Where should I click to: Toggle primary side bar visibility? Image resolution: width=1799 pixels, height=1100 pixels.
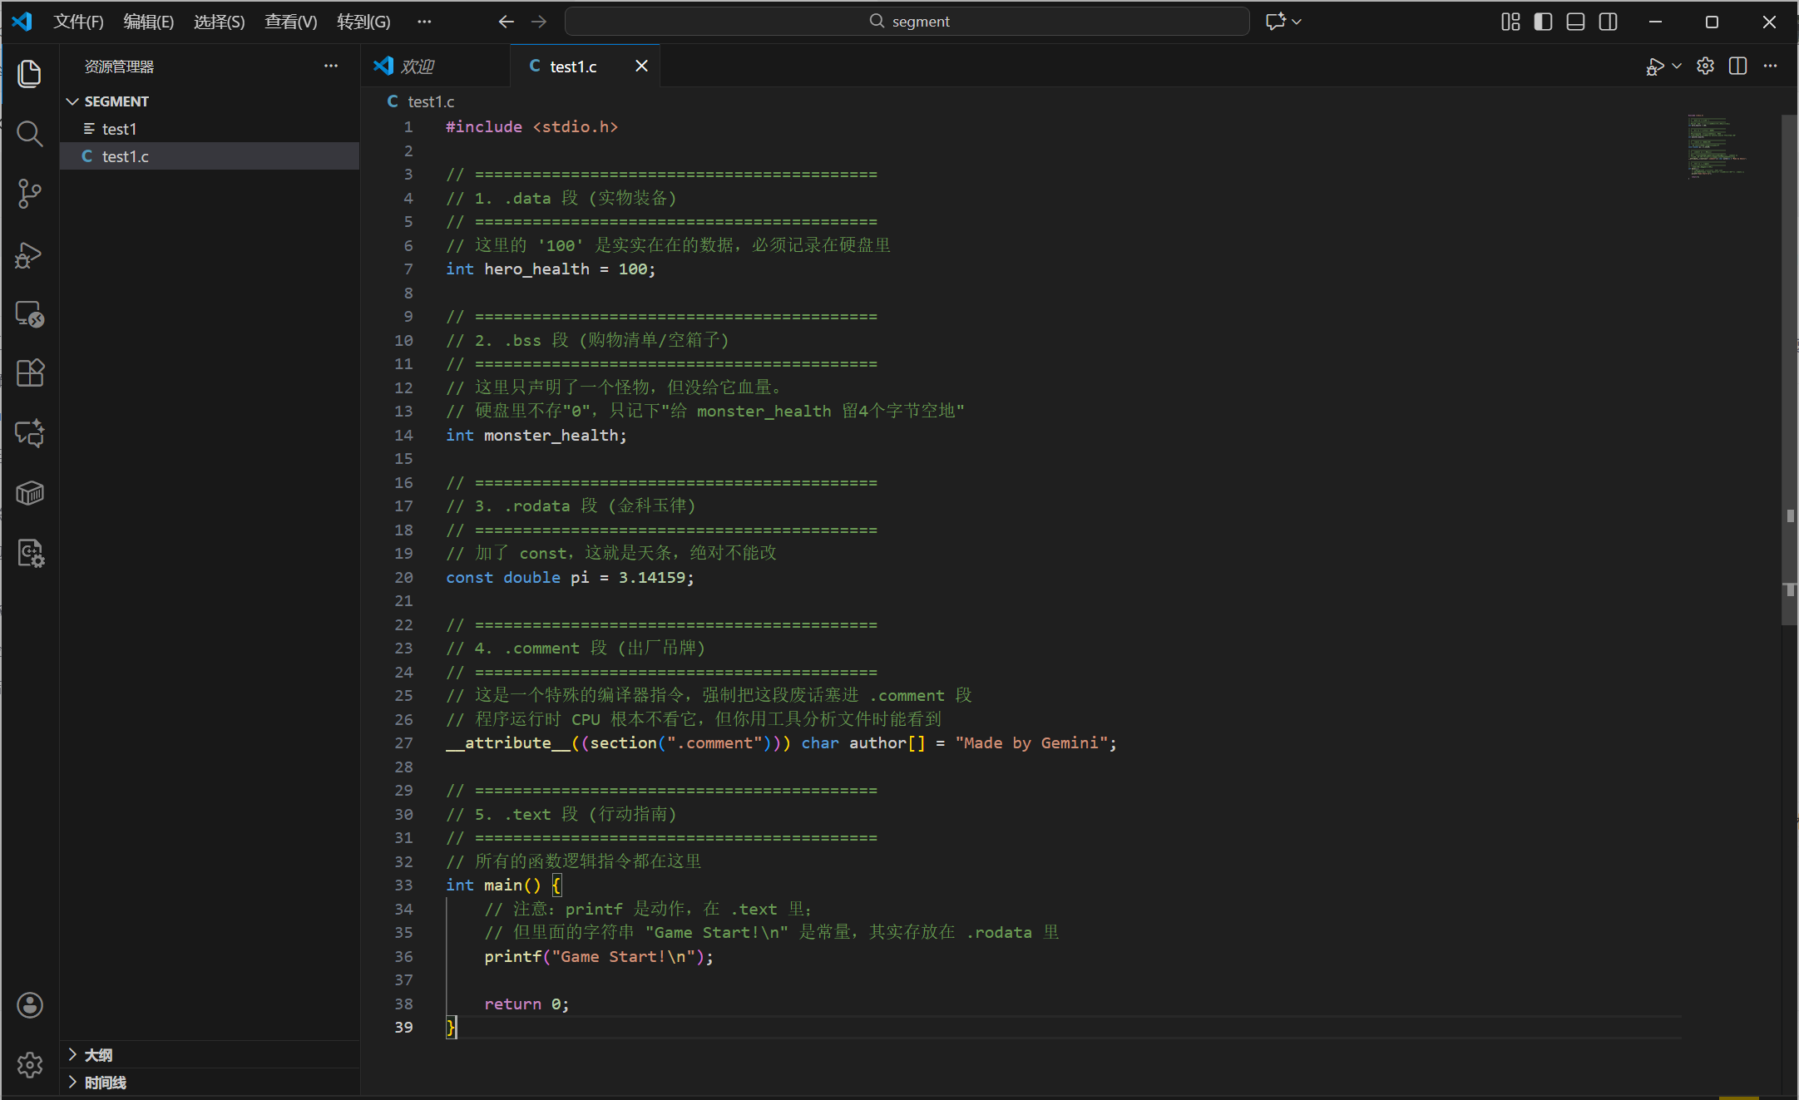pos(1543,22)
